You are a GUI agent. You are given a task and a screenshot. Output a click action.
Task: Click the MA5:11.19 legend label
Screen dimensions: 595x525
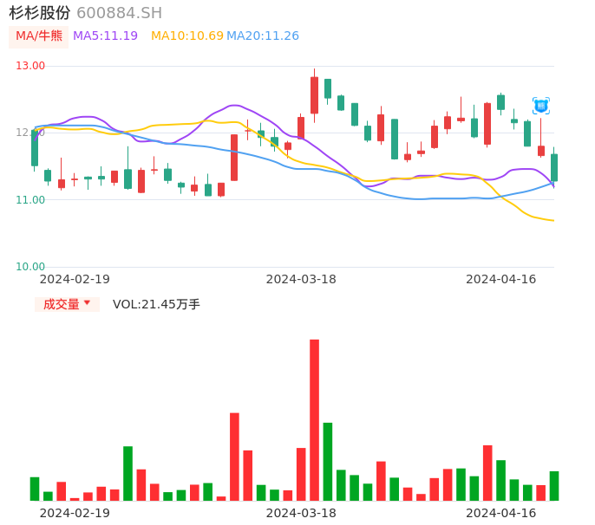click(105, 36)
